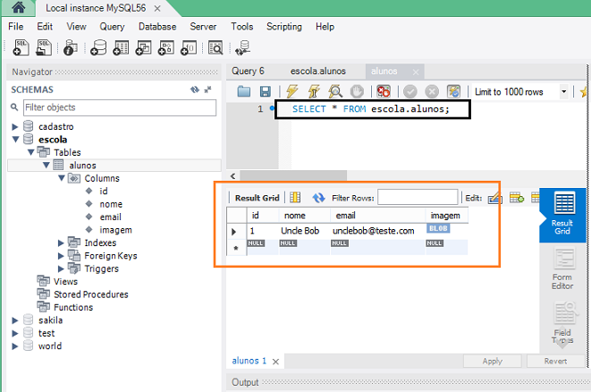
Task: Close the alunos 1 result tab
Action: pos(276,362)
